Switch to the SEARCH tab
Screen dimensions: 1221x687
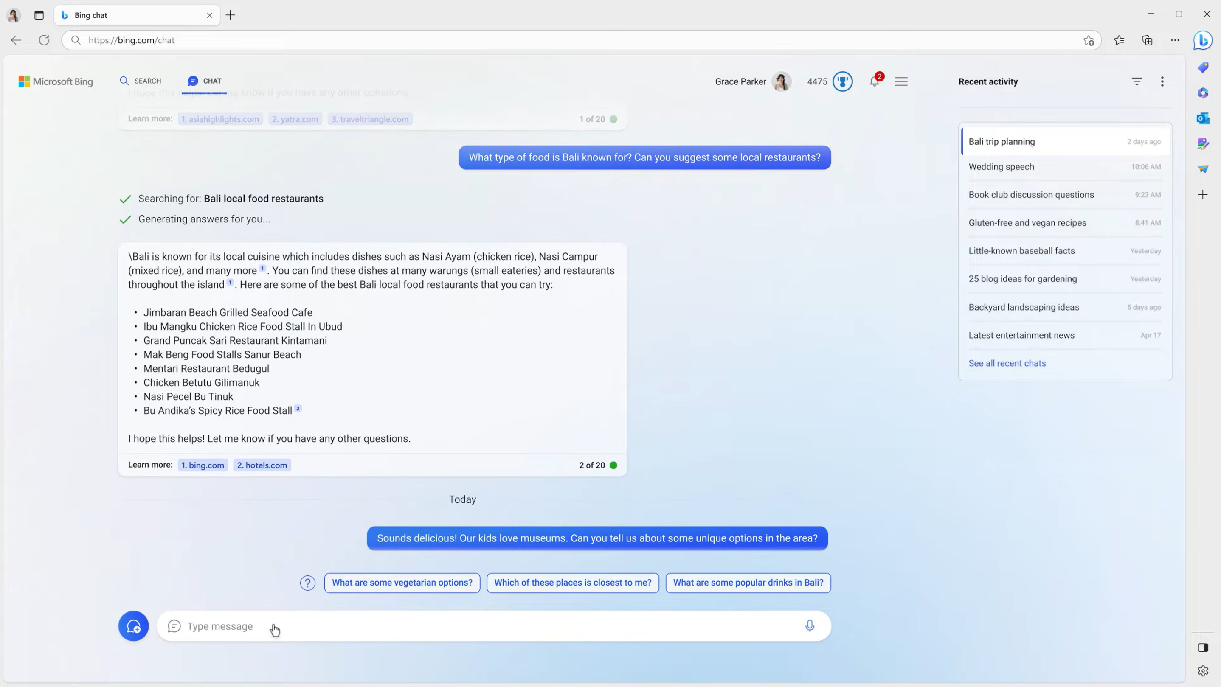[x=140, y=81]
